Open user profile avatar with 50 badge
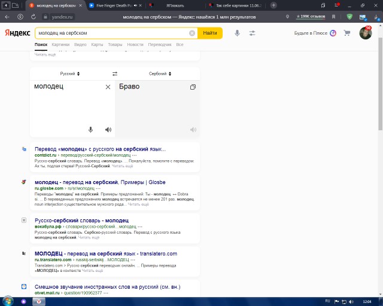 (366, 33)
